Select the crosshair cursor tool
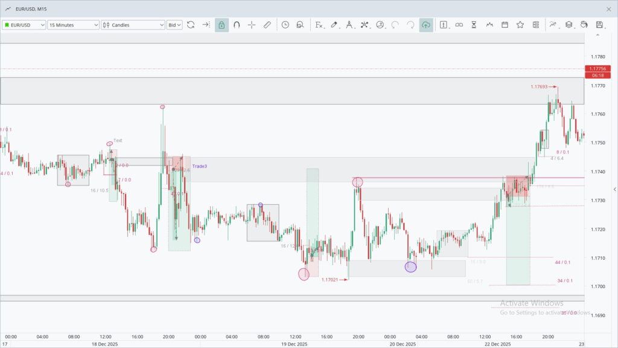The width and height of the screenshot is (618, 348). point(252,25)
